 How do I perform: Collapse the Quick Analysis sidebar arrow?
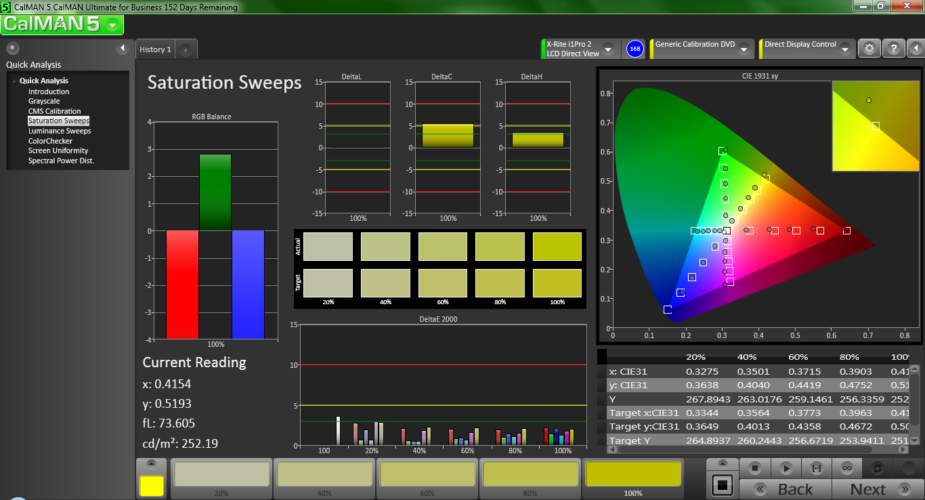122,48
